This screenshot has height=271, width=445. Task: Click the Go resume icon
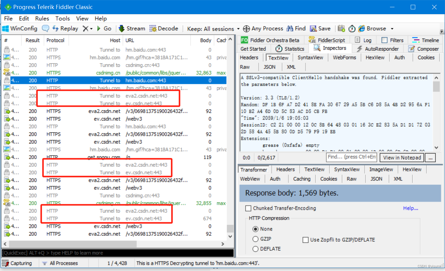[99, 29]
